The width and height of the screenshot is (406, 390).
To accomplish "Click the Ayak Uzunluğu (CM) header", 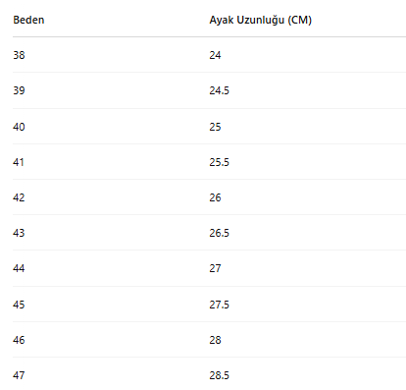I will [261, 21].
